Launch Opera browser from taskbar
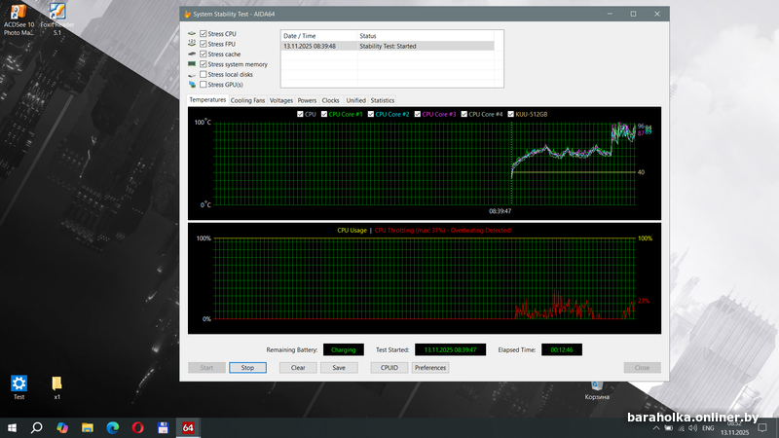Image resolution: width=779 pixels, height=438 pixels. 137,427
